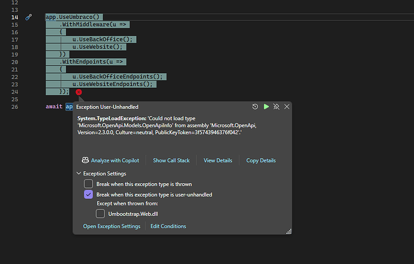Click the Copilot icon beside Analyze with Copilot
The height and width of the screenshot is (264, 414).
coord(85,160)
